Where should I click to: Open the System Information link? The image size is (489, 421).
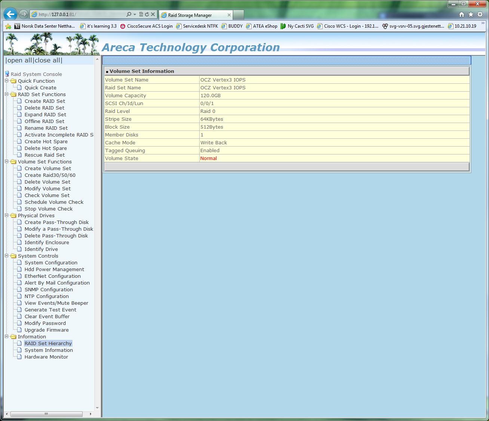point(49,350)
